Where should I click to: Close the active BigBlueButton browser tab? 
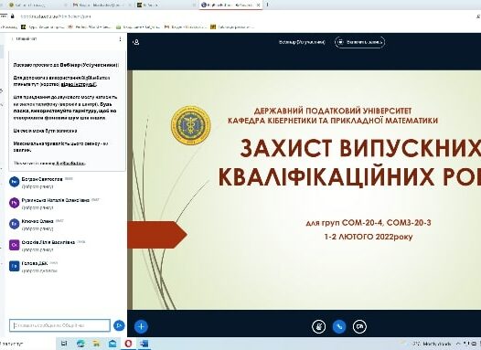pyautogui.click(x=258, y=5)
